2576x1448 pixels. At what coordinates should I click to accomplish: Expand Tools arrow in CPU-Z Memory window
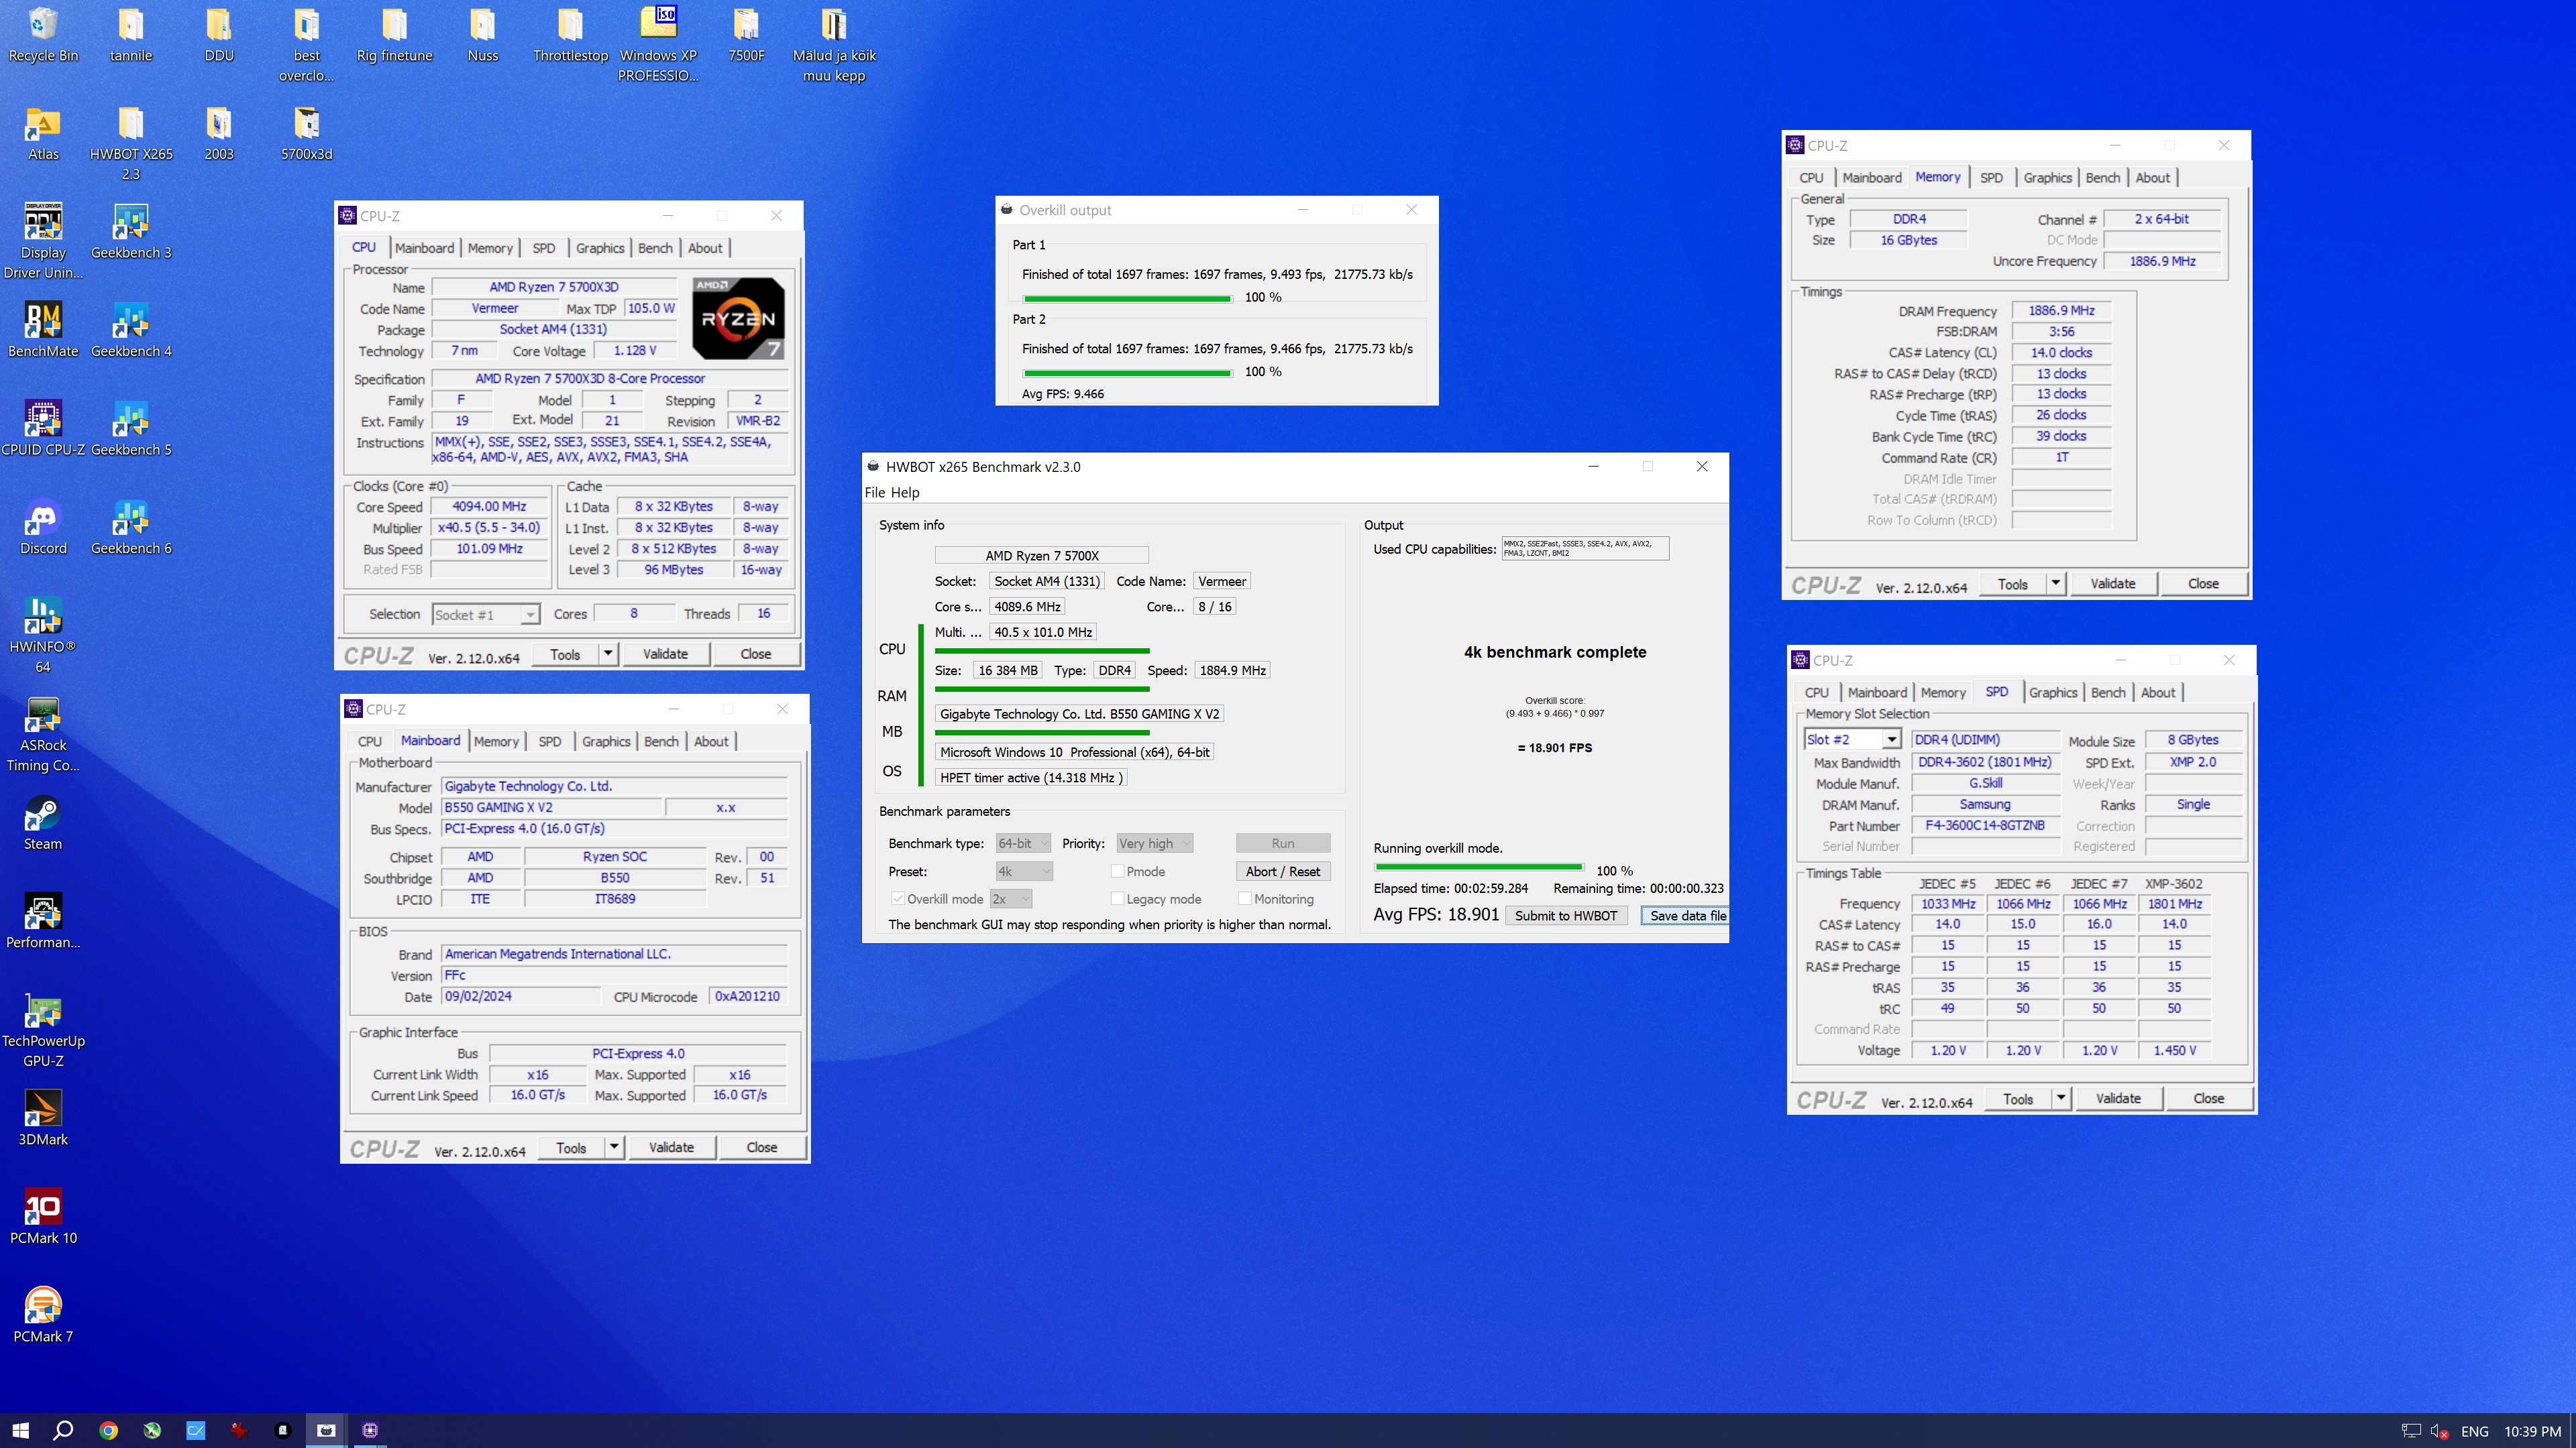[x=2055, y=584]
